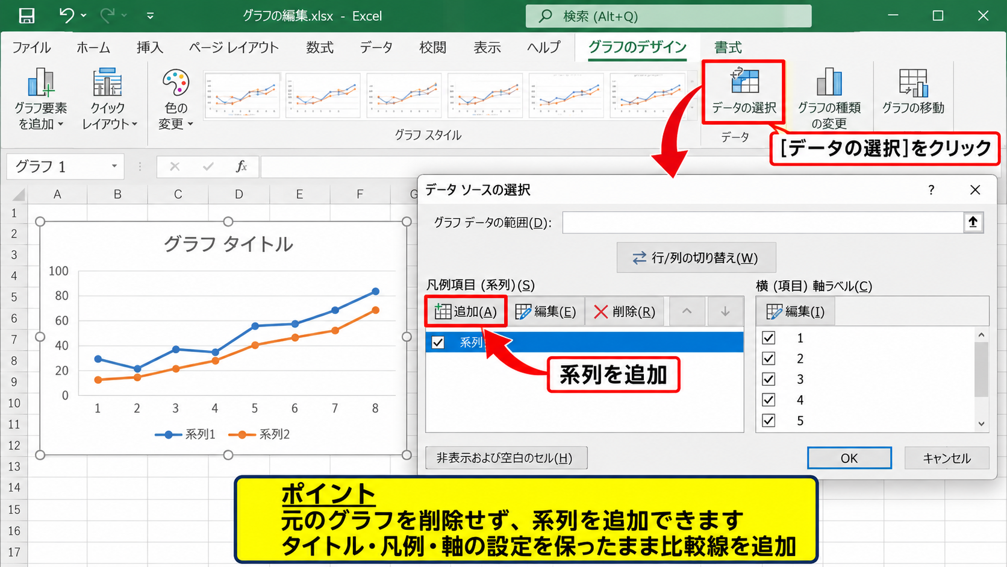Uncheck axis label 1 checkbox
The height and width of the screenshot is (567, 1007).
tap(768, 337)
